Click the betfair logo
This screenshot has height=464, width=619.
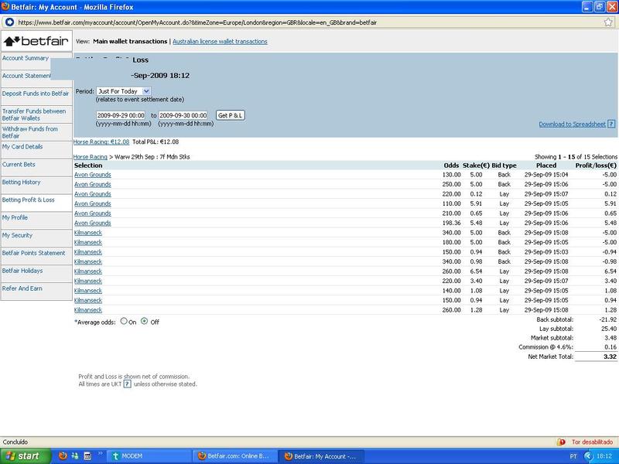pyautogui.click(x=36, y=41)
